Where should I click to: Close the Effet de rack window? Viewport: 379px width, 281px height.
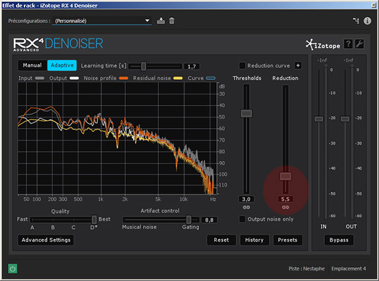tap(374, 5)
